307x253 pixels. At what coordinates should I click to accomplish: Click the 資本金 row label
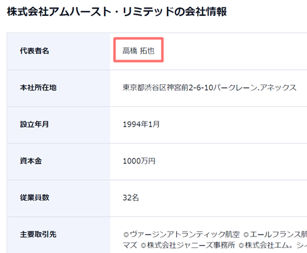coord(31,161)
